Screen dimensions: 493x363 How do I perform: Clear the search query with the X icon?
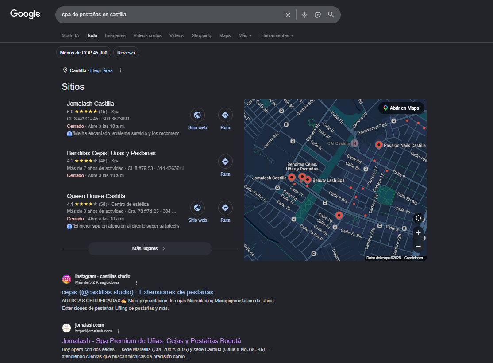pyautogui.click(x=288, y=15)
